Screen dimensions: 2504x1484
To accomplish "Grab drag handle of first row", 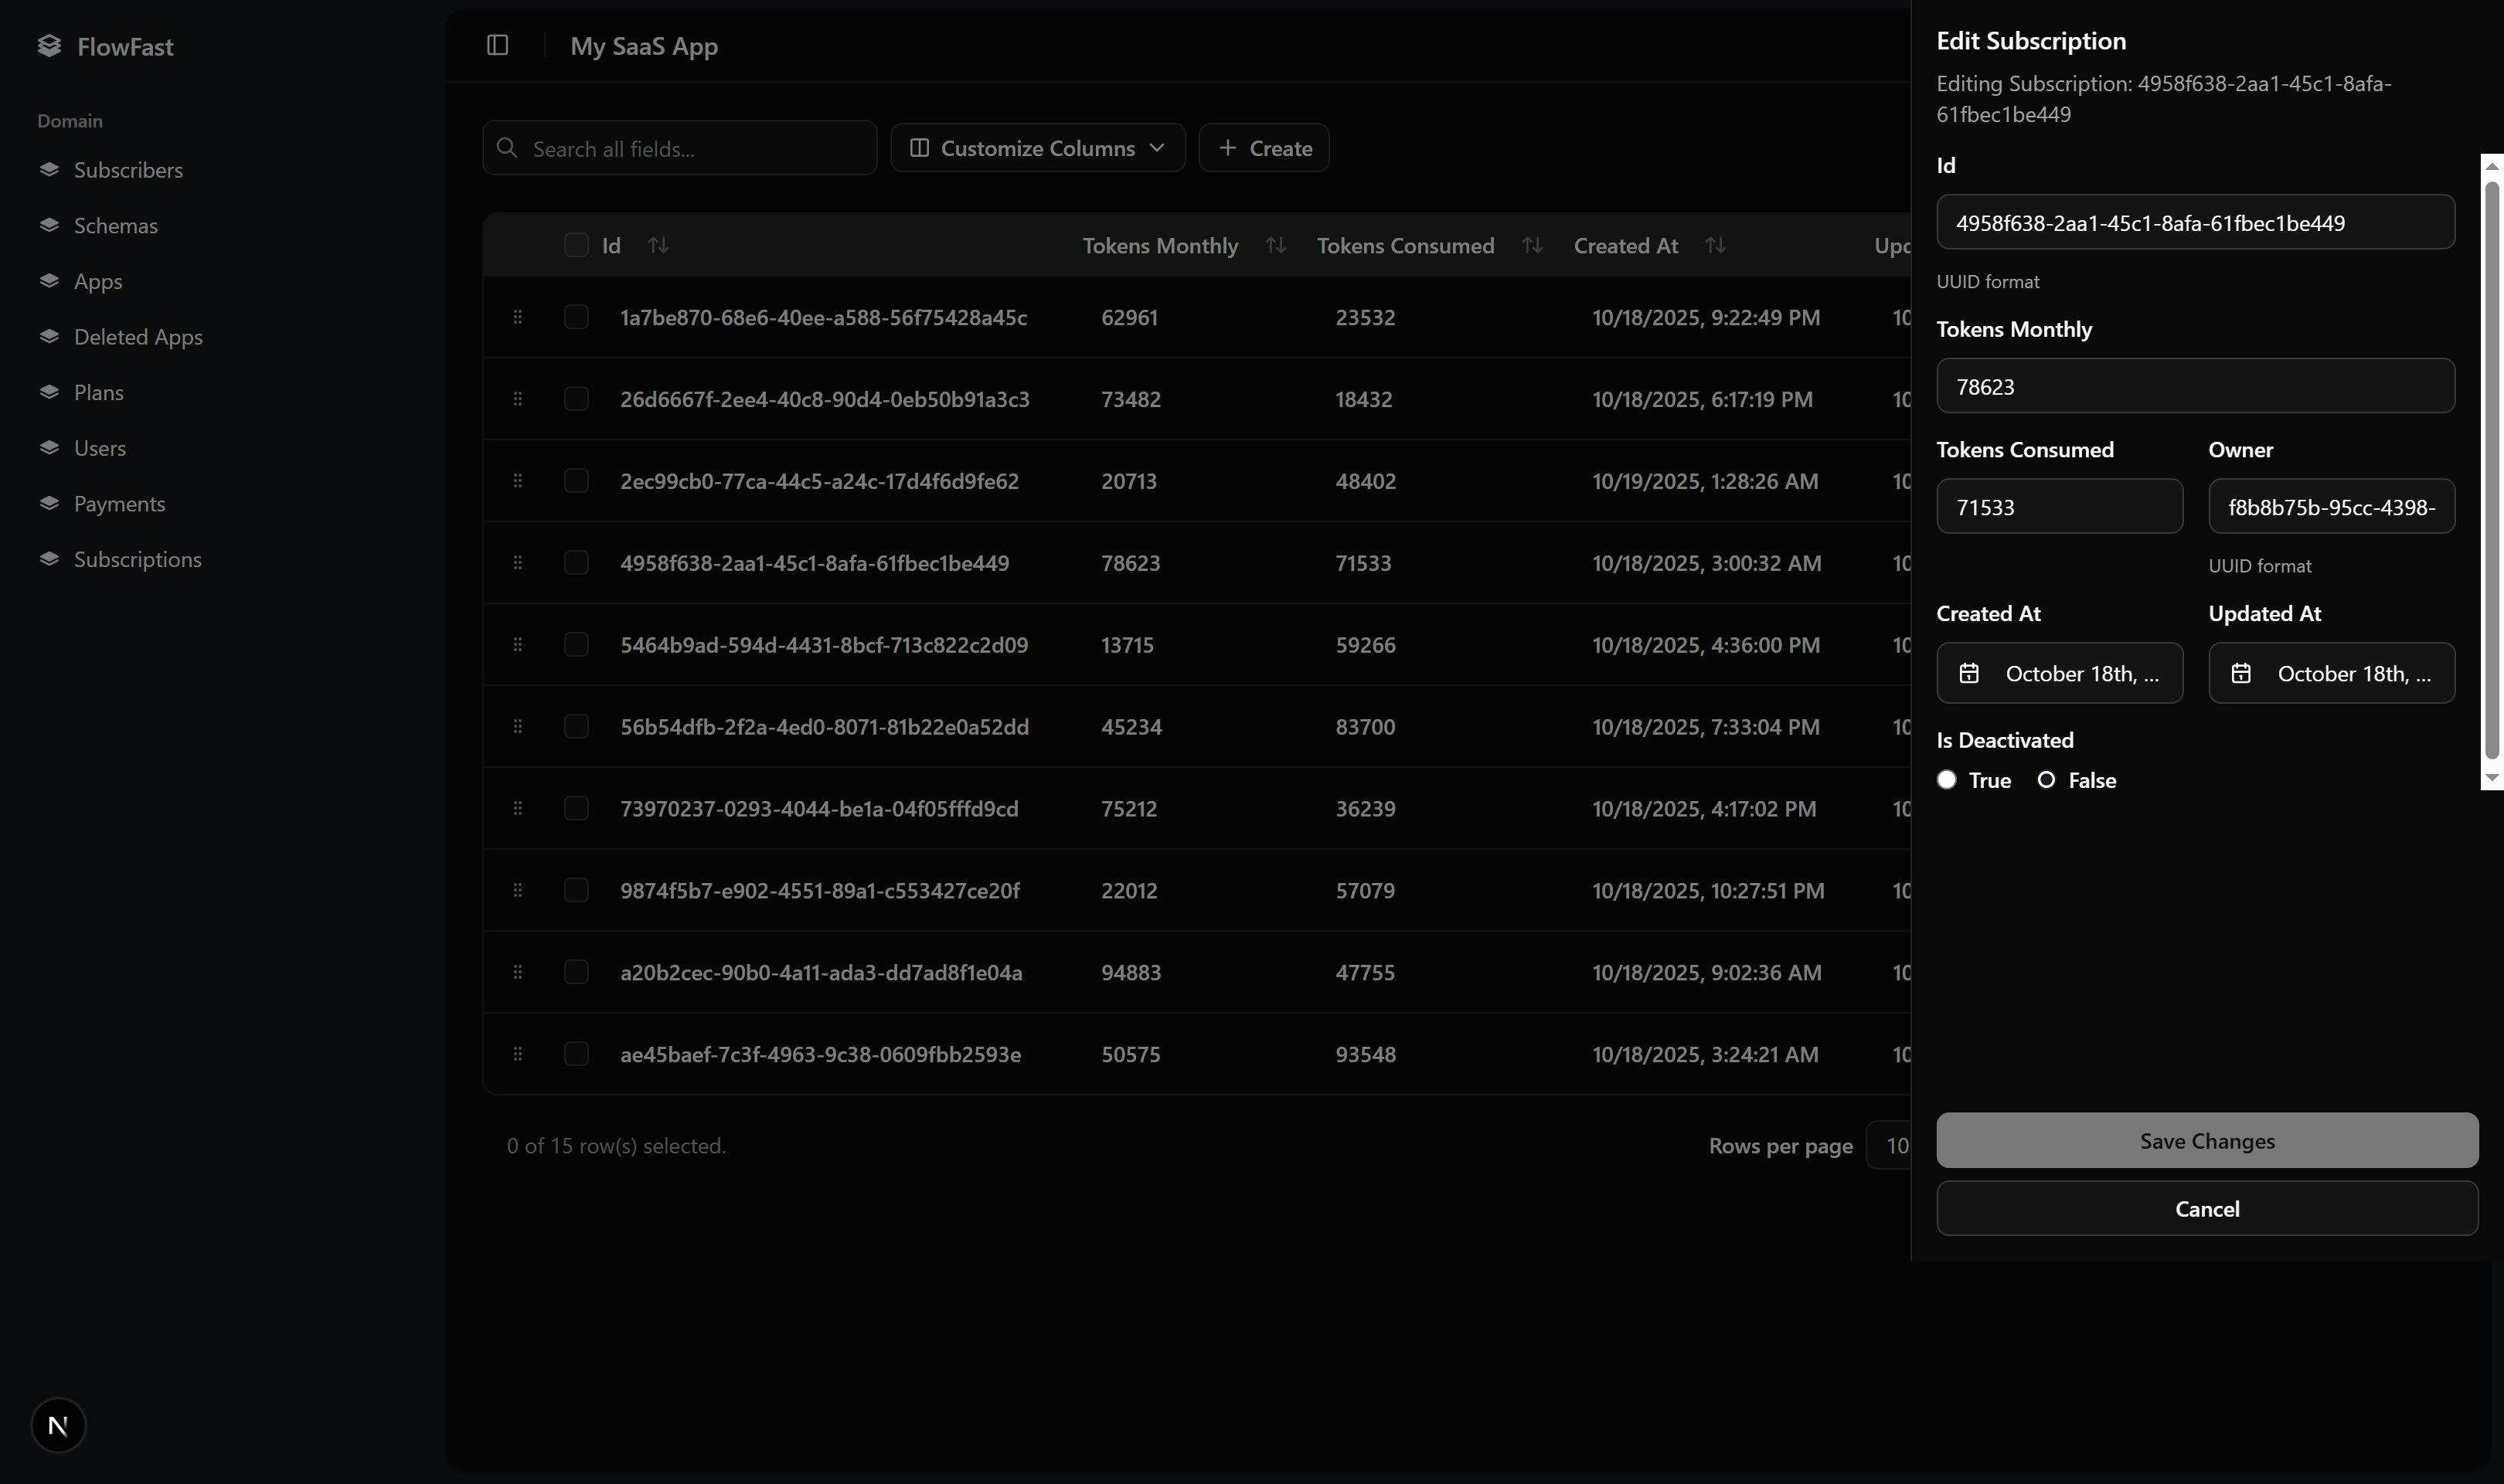I will pos(517,317).
